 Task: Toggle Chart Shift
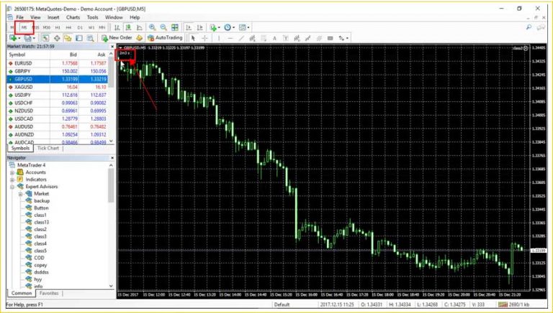point(200,27)
